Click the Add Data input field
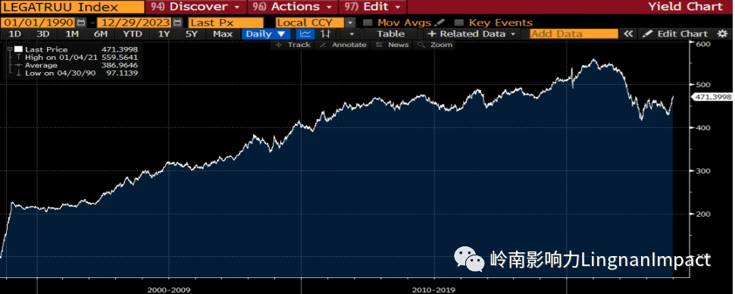 (574, 34)
